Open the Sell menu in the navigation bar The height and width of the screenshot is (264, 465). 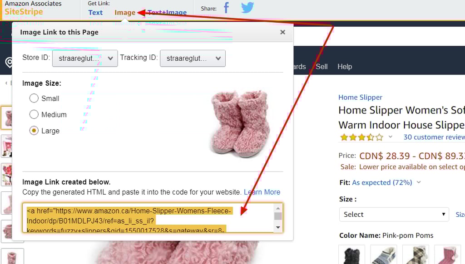tap(321, 66)
